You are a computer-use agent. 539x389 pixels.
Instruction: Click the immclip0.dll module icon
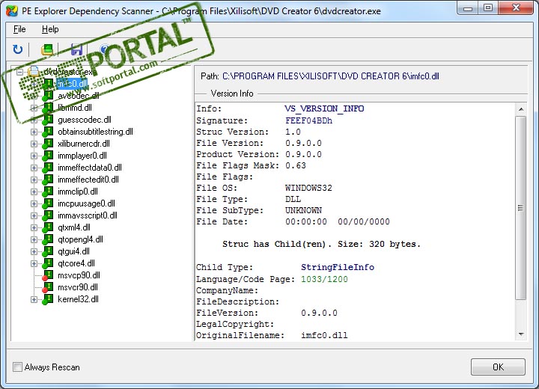pyautogui.click(x=47, y=192)
